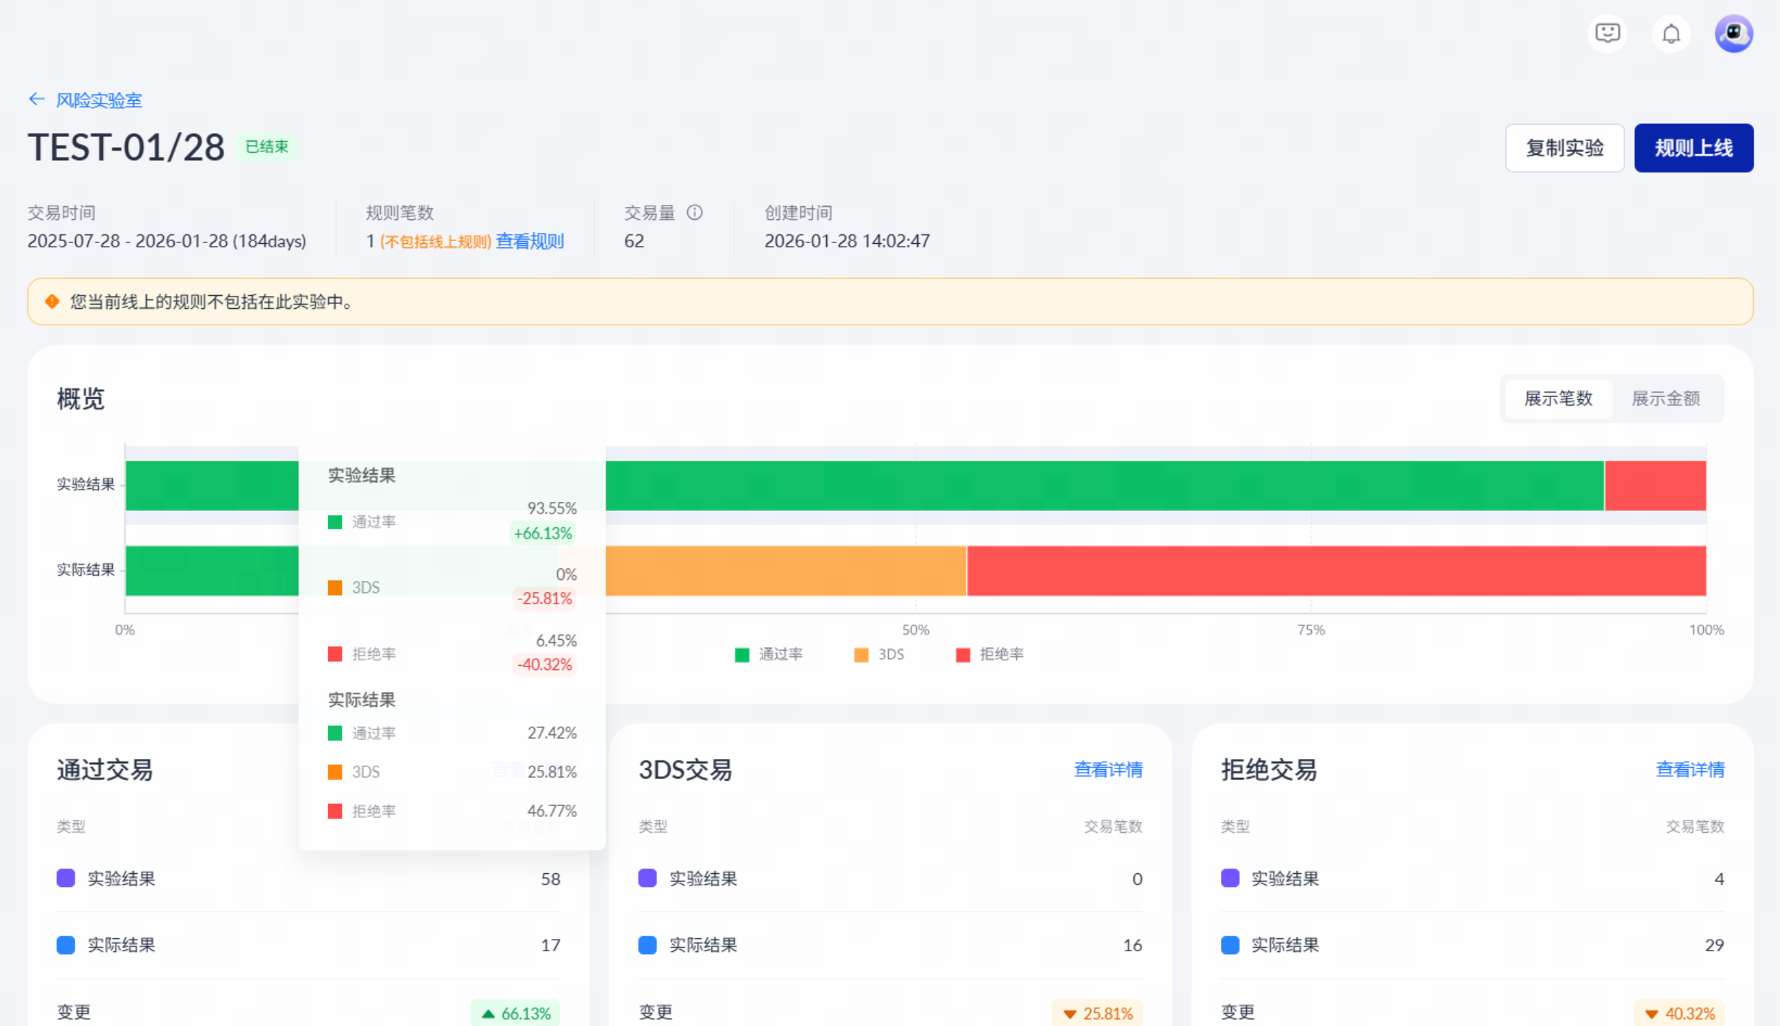This screenshot has height=1026, width=1780.
Task: Click the blue 实际结果 swatch in 3DS交易
Action: [x=647, y=945]
